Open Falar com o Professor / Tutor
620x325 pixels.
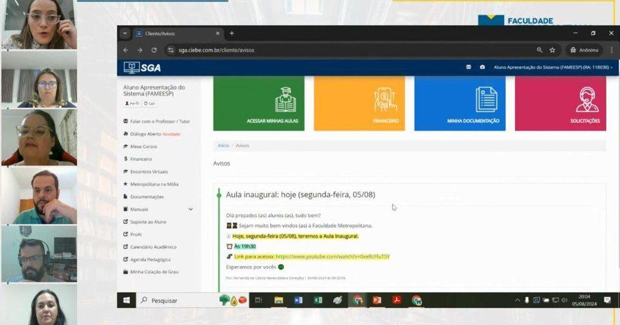(x=157, y=121)
